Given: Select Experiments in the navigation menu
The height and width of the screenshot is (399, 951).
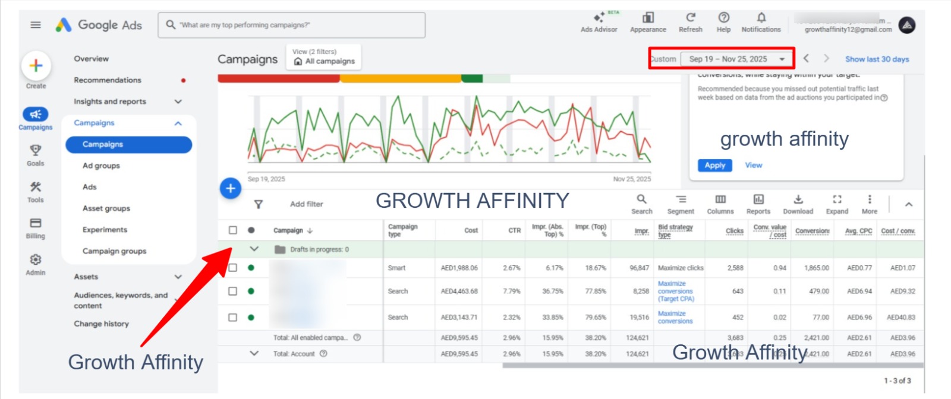Looking at the screenshot, I should tap(105, 230).
